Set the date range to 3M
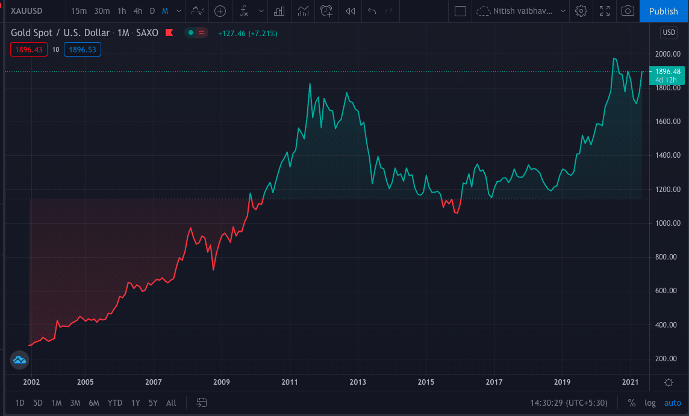Viewport: 689px width, 416px height. (75, 403)
